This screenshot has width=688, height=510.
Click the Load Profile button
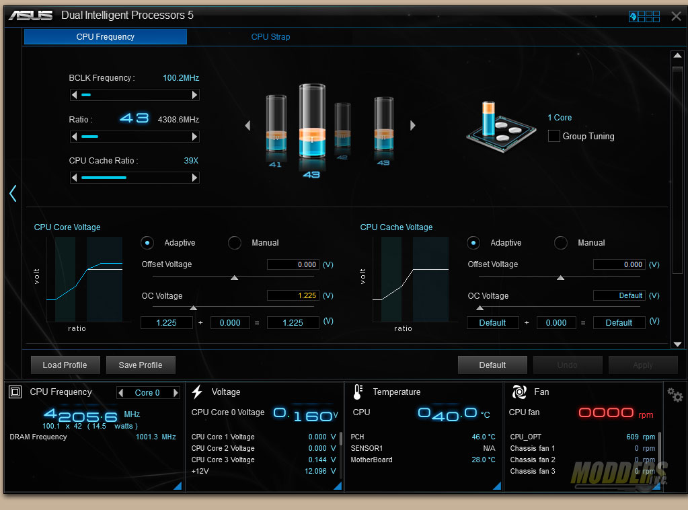click(x=65, y=365)
